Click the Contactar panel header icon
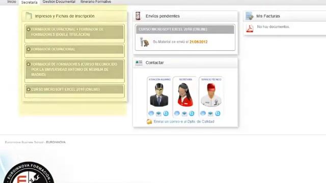This screenshot has width=326, height=183. (x=139, y=63)
